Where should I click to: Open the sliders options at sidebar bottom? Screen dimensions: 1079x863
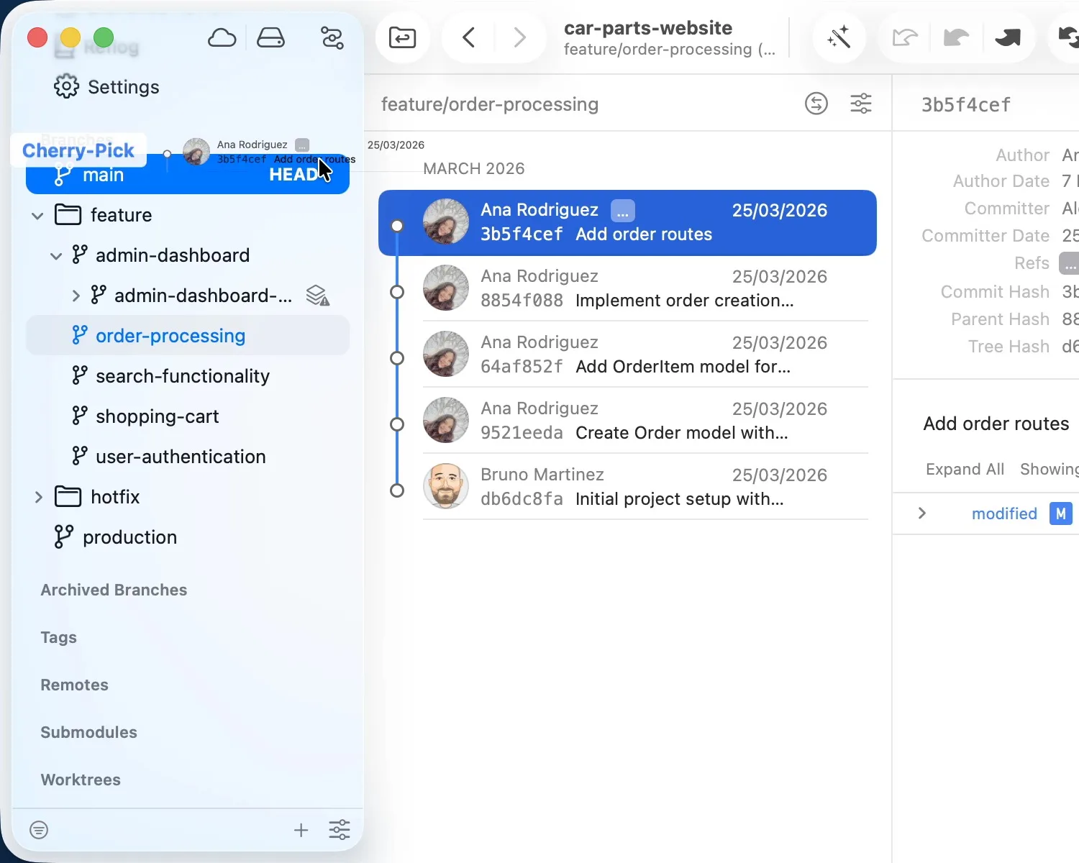tap(340, 830)
